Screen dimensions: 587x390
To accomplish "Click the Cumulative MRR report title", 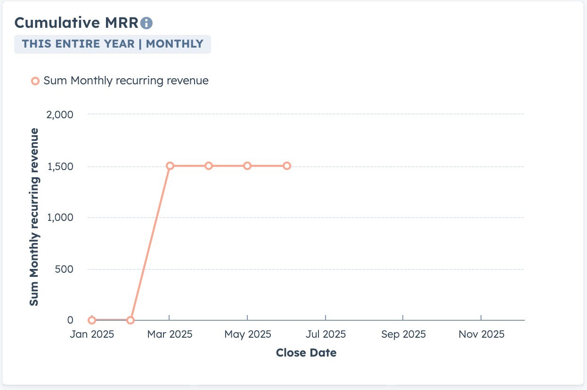I will (76, 23).
